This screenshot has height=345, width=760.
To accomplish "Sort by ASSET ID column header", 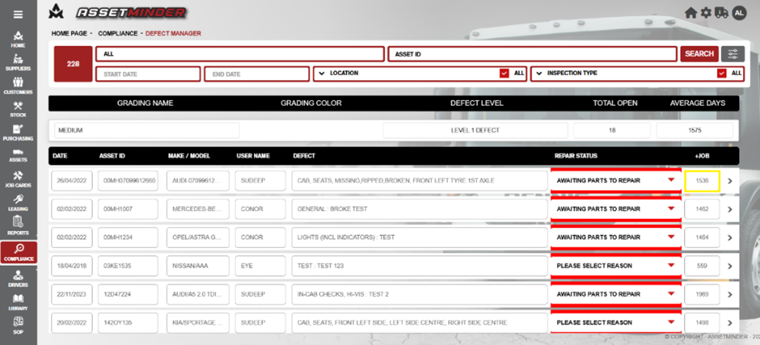I will tap(112, 156).
